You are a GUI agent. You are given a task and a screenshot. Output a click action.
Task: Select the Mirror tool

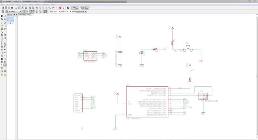[x=2, y=26]
